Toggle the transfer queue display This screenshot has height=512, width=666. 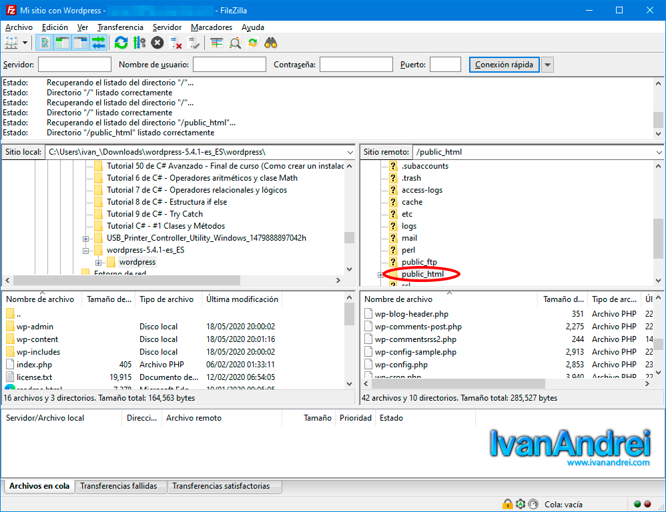(99, 43)
